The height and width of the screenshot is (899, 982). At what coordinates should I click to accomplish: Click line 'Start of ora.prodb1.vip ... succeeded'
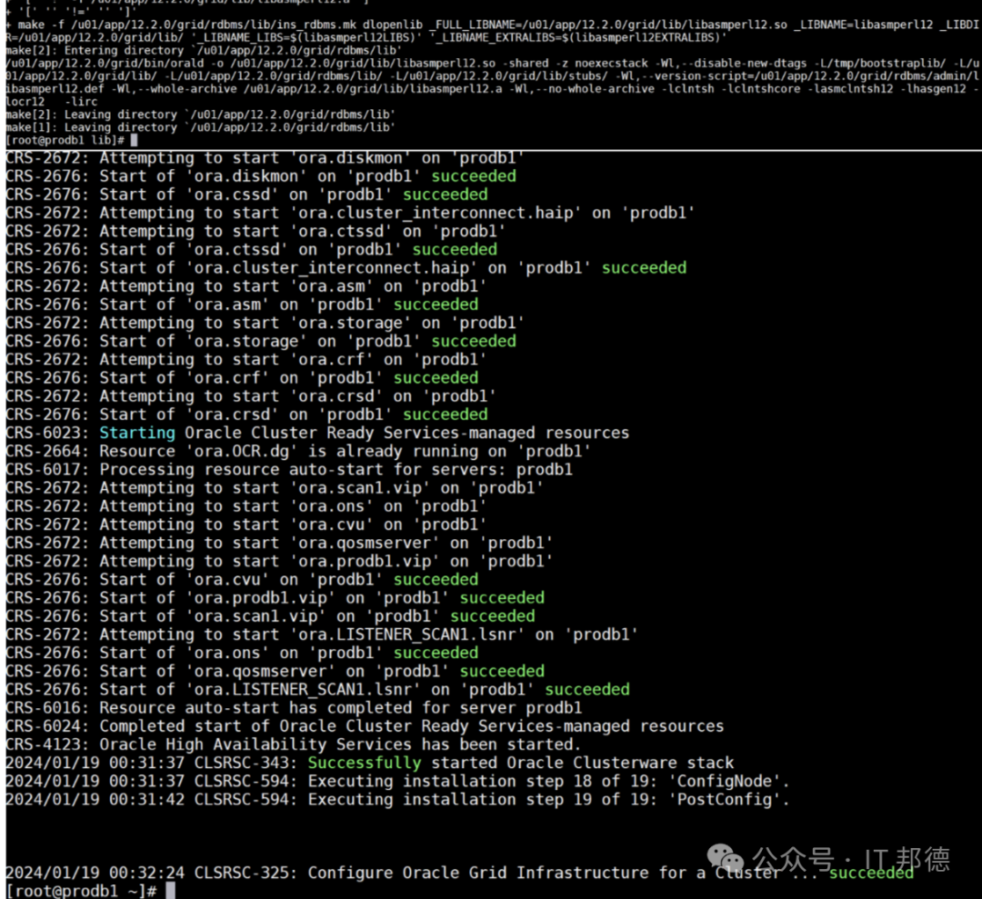[276, 598]
